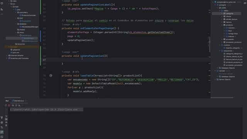Open the insertar_categoria routine
247x139 pixels.
[x=232, y=48]
